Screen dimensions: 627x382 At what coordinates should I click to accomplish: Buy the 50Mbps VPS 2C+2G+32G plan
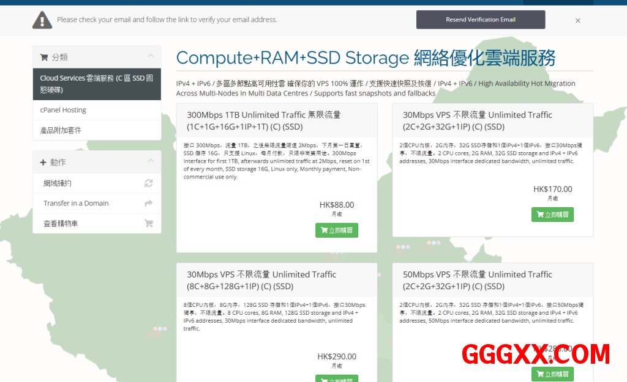552,374
